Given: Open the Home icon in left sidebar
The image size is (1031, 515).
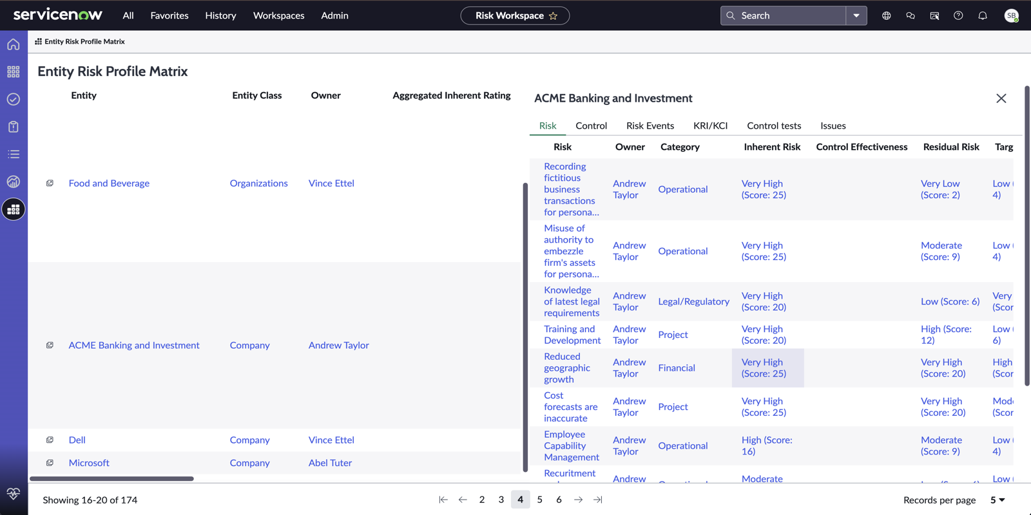Looking at the screenshot, I should [x=14, y=44].
